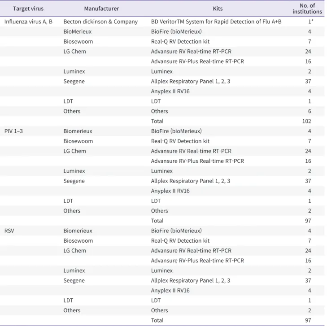Click the "Target virus" column header
Screen dimensions: 327x327
point(28,9)
